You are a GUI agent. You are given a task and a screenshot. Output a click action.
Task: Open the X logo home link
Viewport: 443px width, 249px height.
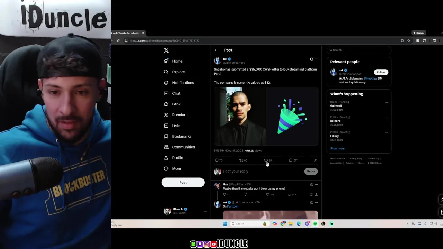166,50
